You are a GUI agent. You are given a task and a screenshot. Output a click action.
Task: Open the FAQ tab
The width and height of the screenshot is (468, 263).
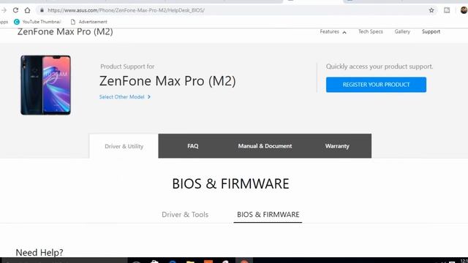tap(193, 146)
